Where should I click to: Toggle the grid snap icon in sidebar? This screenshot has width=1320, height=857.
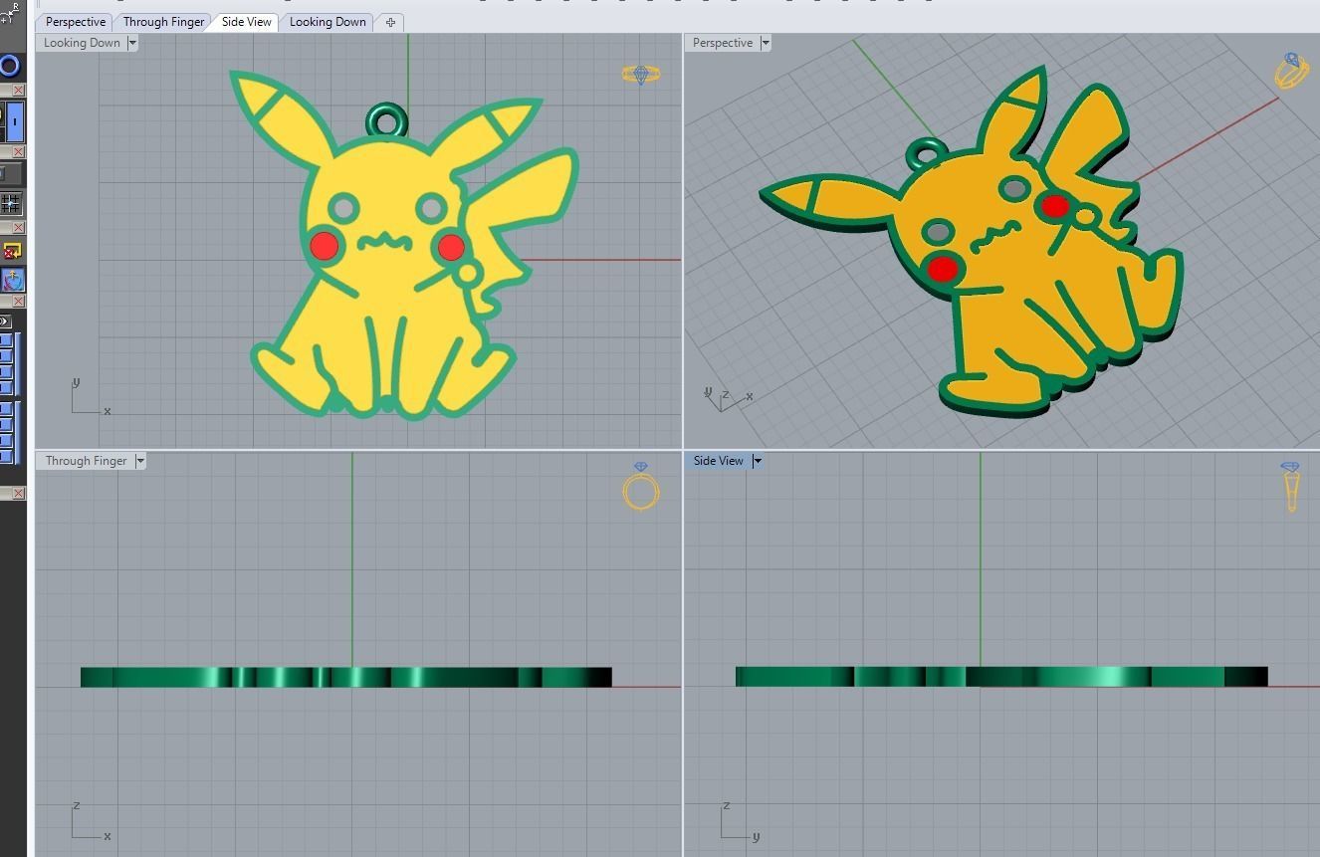[x=11, y=203]
